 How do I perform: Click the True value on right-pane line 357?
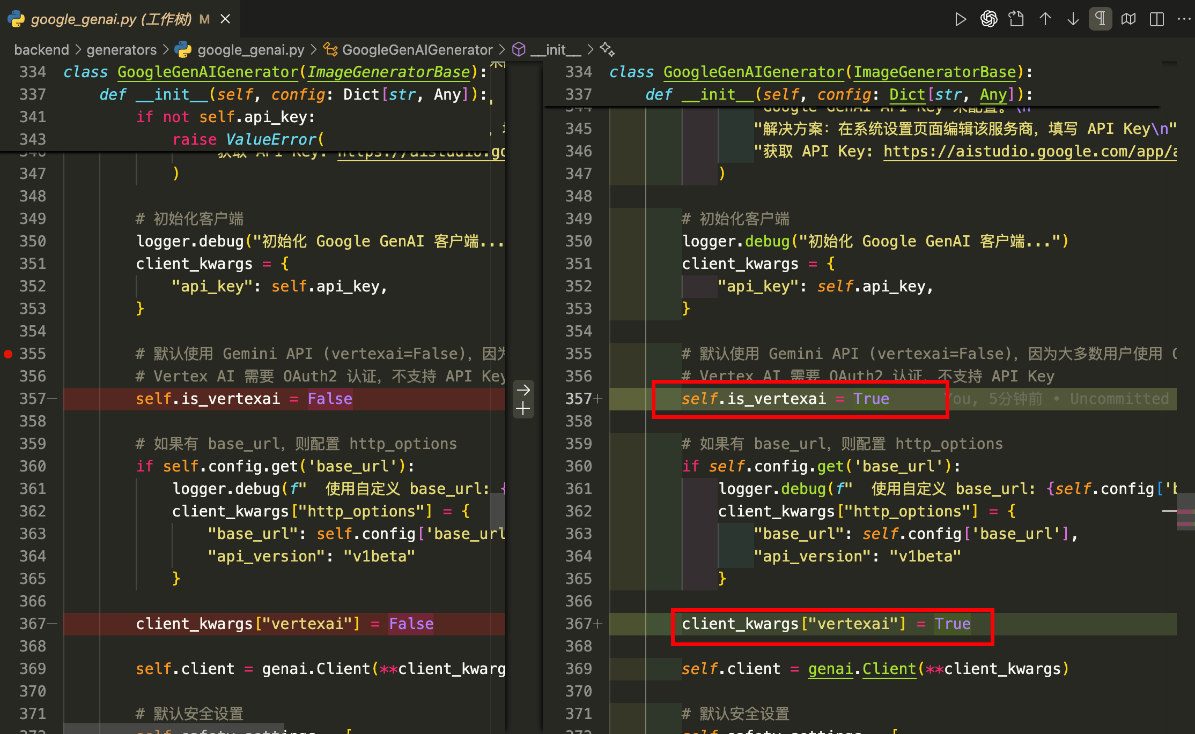[x=871, y=399]
